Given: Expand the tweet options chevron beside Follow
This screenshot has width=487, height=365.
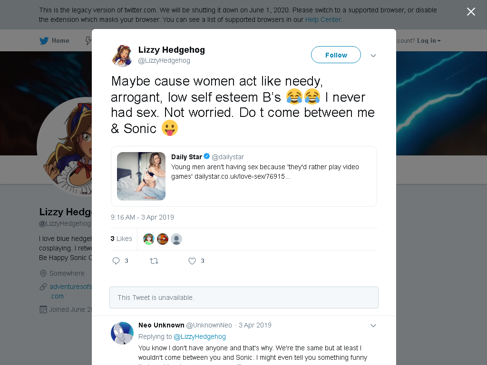Looking at the screenshot, I should pos(373,56).
